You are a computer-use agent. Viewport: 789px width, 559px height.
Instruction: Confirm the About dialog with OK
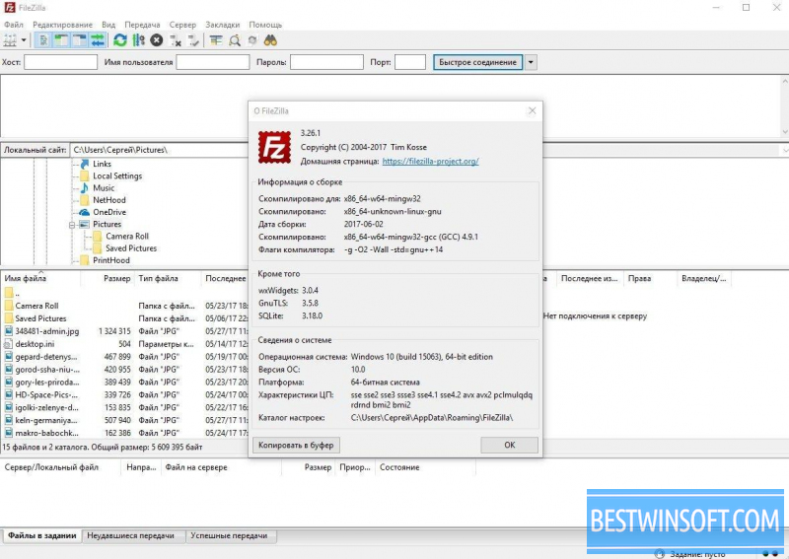click(x=509, y=445)
